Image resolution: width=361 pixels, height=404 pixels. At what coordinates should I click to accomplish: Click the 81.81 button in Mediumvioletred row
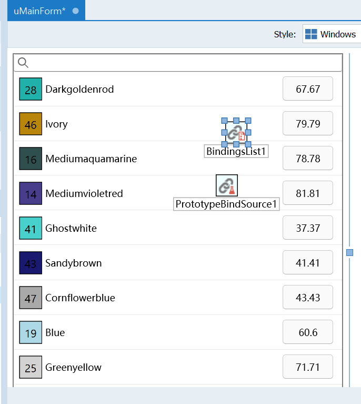pos(308,193)
